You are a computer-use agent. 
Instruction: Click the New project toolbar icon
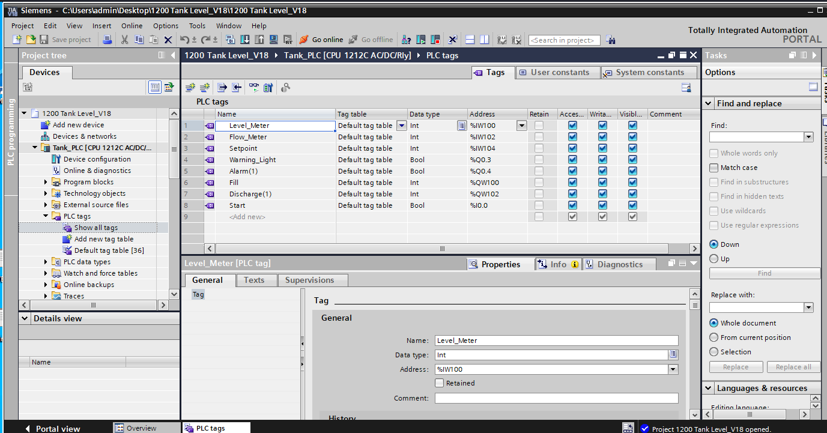click(17, 40)
